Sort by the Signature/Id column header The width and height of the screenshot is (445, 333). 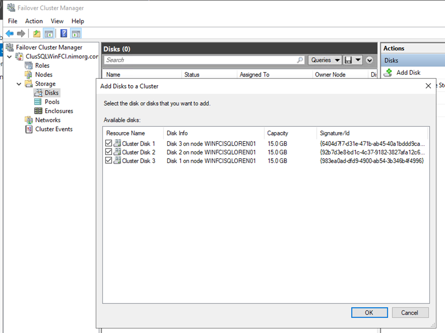pyautogui.click(x=372, y=133)
